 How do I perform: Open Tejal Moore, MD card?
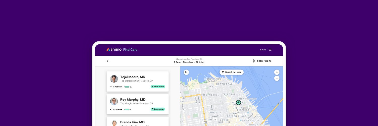tap(138, 81)
